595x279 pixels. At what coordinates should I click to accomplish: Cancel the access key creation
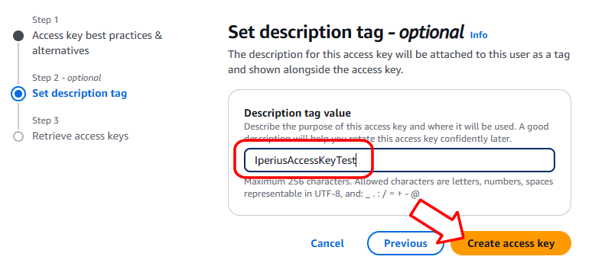(x=327, y=243)
